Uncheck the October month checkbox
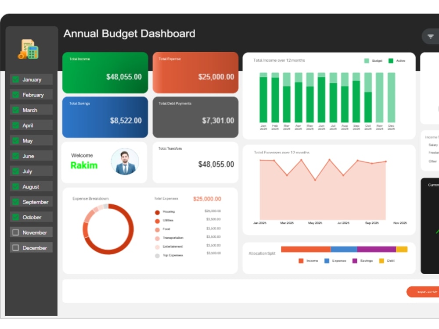 click(x=16, y=217)
